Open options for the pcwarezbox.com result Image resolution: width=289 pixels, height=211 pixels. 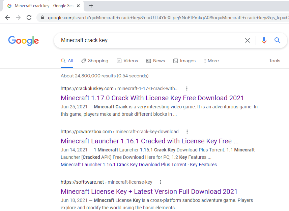(187, 132)
